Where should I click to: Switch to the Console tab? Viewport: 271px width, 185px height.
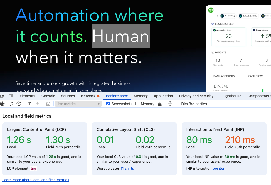pos(48,96)
